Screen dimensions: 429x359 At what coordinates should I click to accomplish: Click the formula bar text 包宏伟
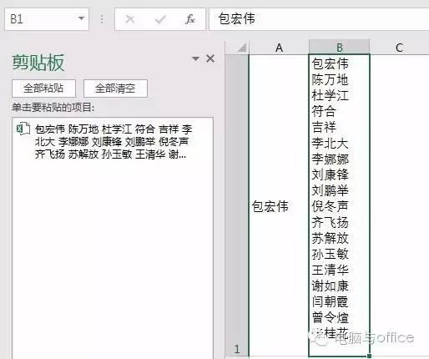[x=236, y=18]
